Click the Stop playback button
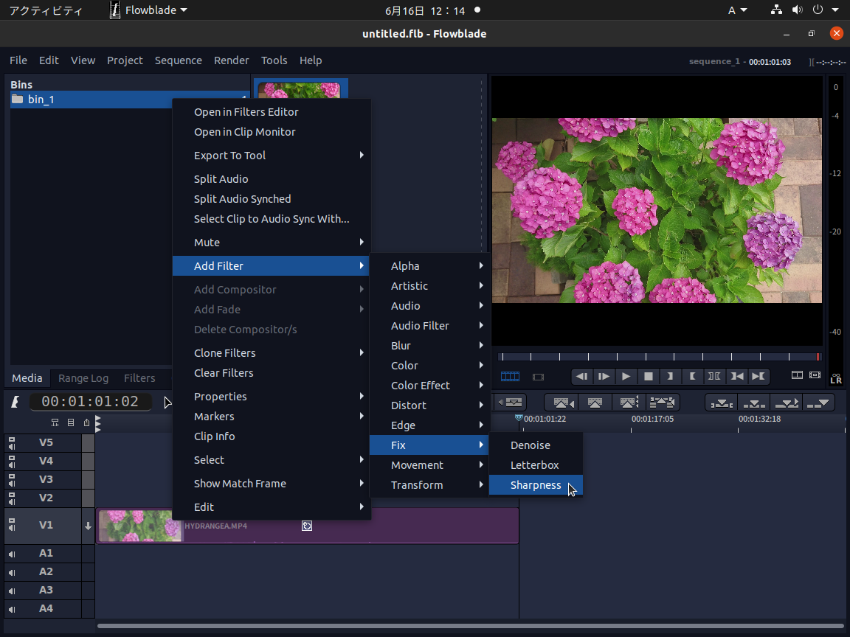850x637 pixels. 649,376
